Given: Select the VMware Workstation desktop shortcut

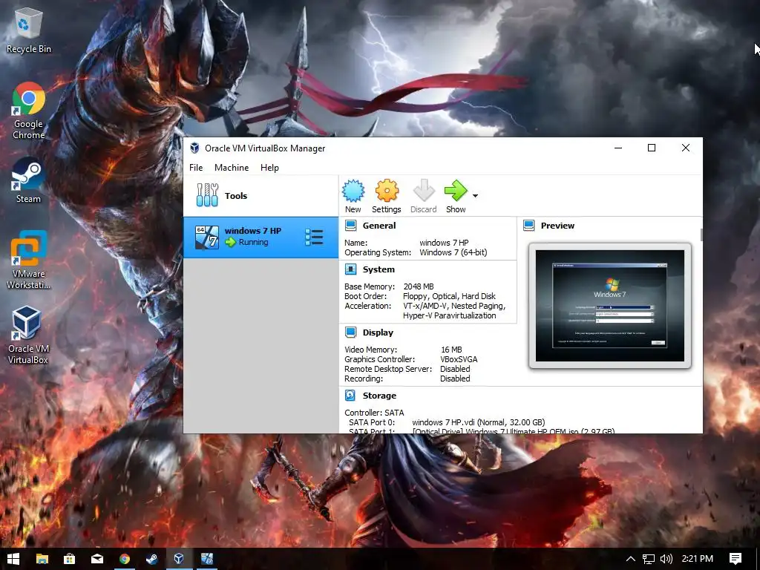Looking at the screenshot, I should pyautogui.click(x=29, y=260).
